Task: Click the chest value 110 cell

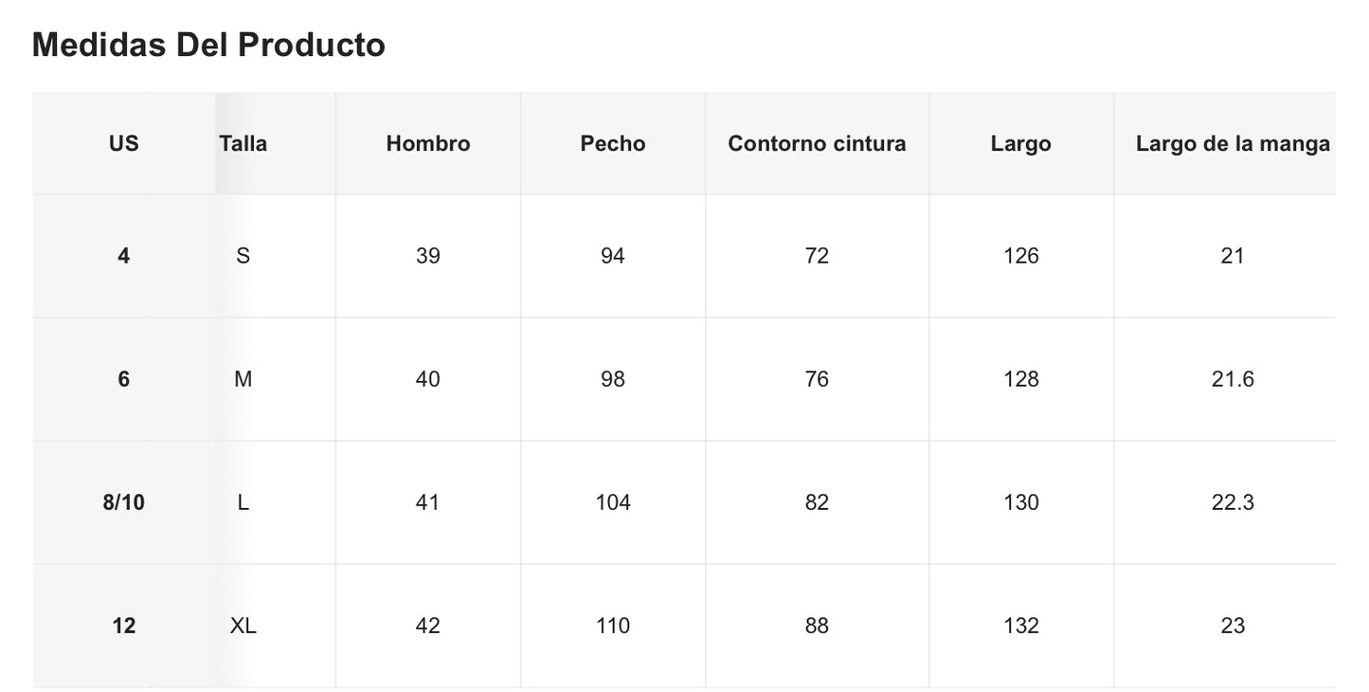Action: click(612, 626)
